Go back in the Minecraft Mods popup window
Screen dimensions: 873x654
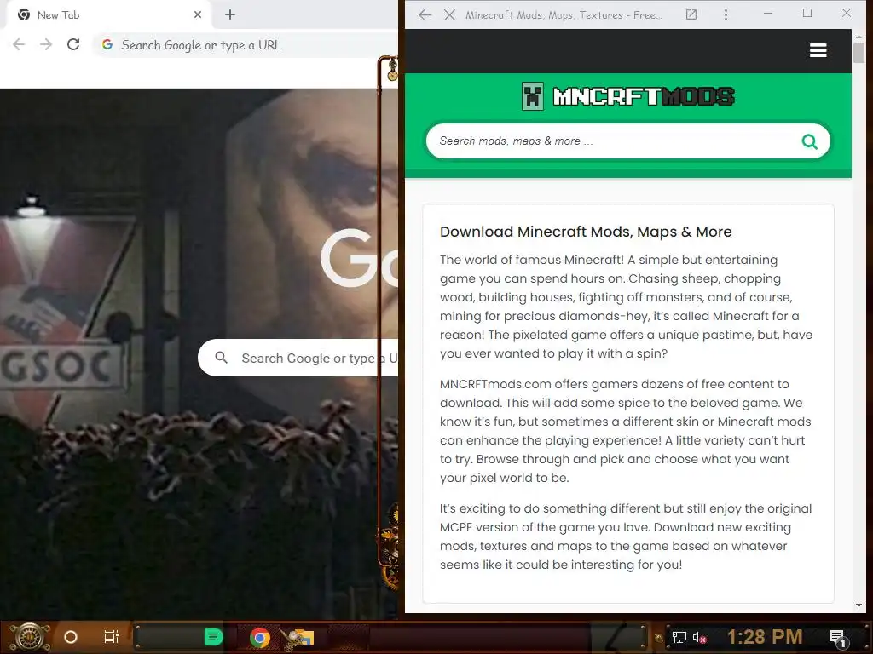pos(425,15)
